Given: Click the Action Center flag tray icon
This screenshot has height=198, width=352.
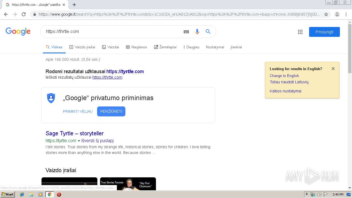Looking at the screenshot, I should [326, 194].
